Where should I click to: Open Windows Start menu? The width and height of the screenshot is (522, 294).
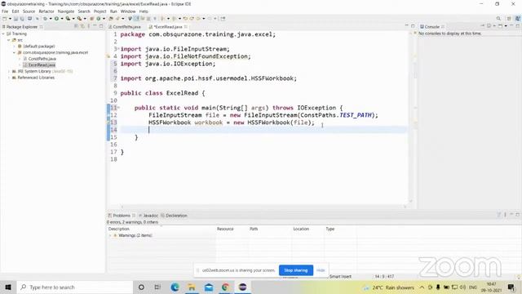point(8,287)
